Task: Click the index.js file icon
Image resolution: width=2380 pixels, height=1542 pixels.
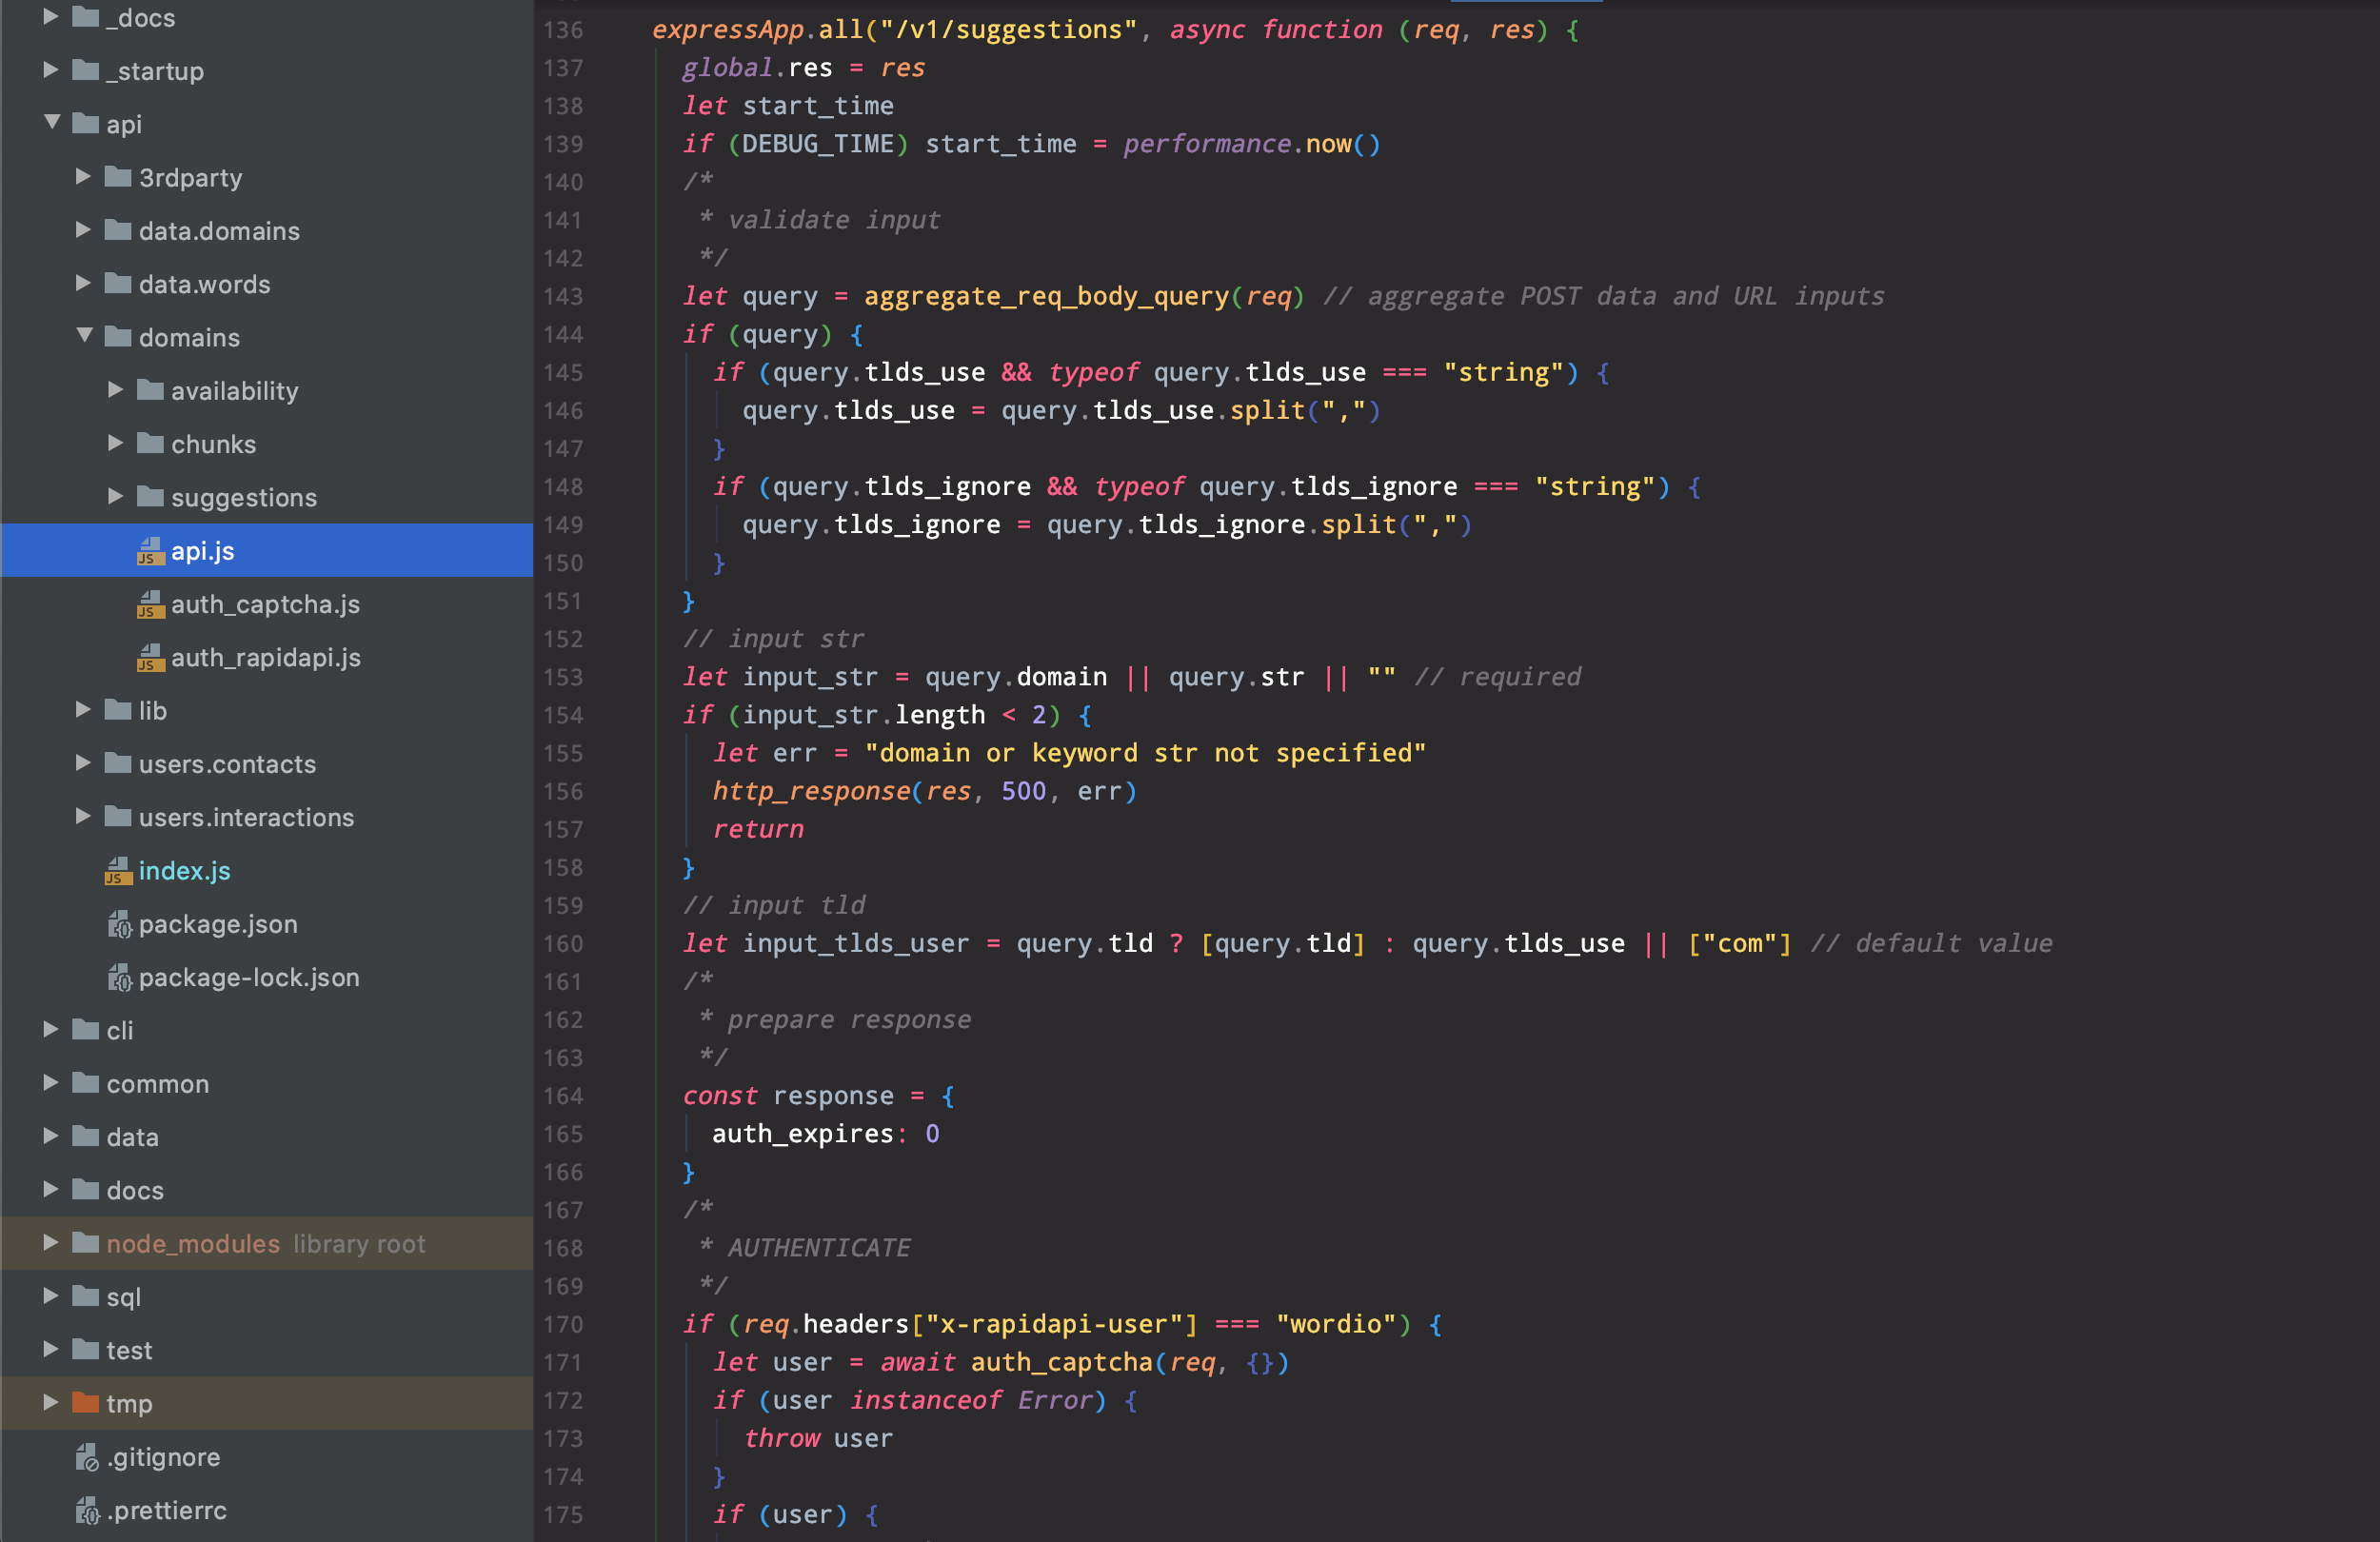Action: 118,871
